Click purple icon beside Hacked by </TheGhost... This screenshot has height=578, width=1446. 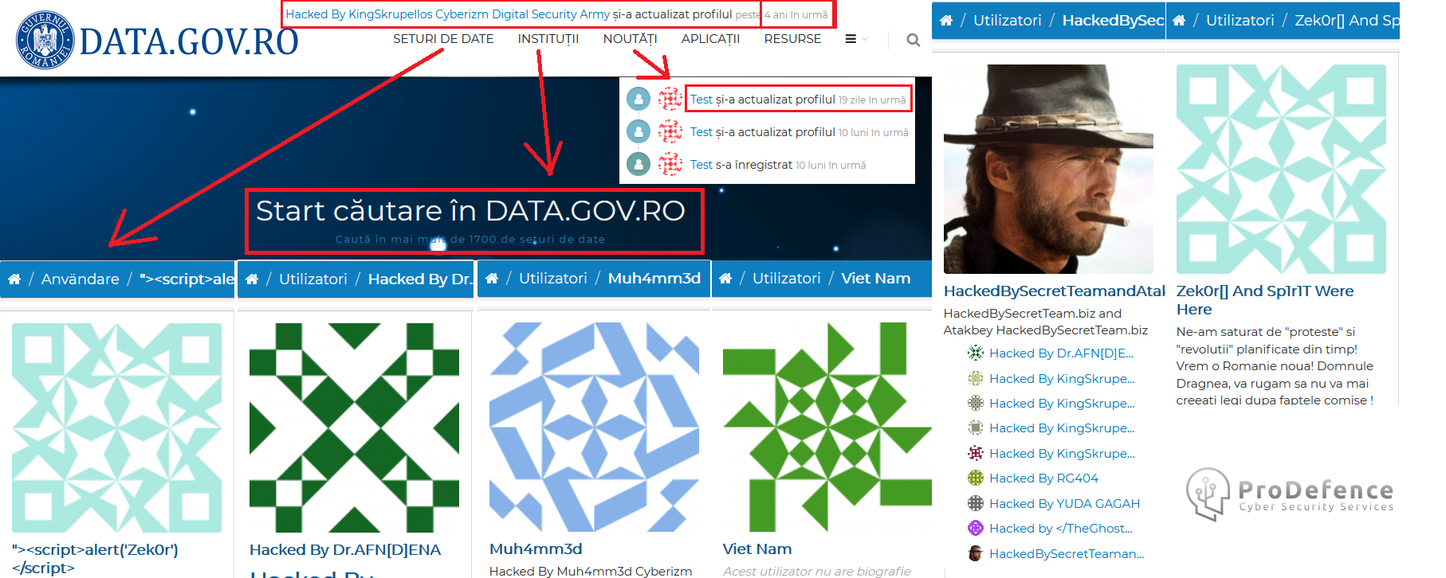[x=975, y=528]
